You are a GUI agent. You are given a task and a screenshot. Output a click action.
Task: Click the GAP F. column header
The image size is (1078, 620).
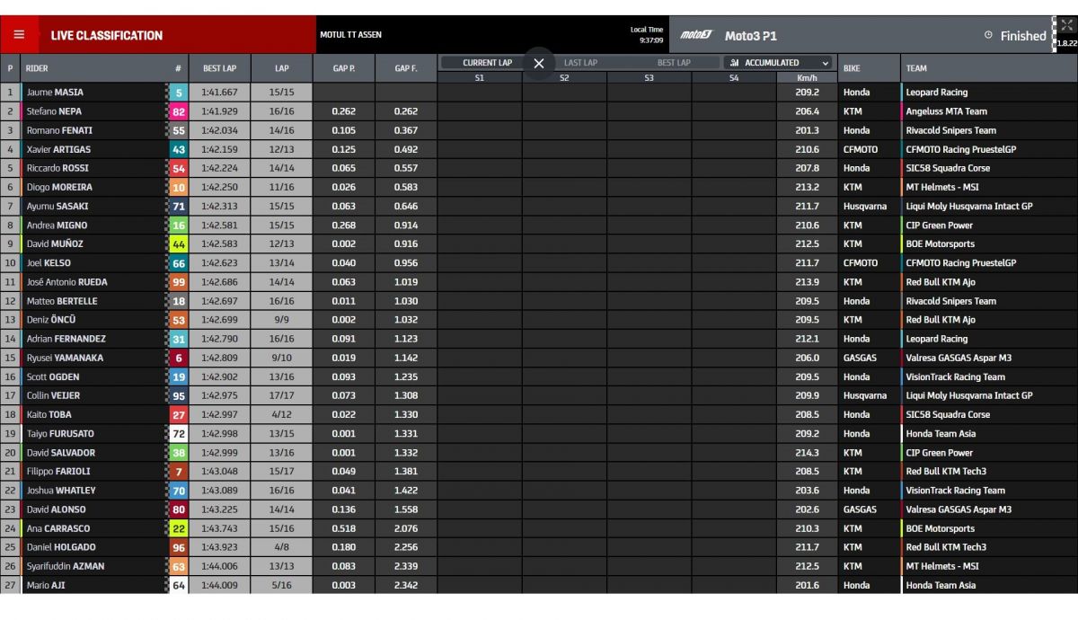(406, 68)
